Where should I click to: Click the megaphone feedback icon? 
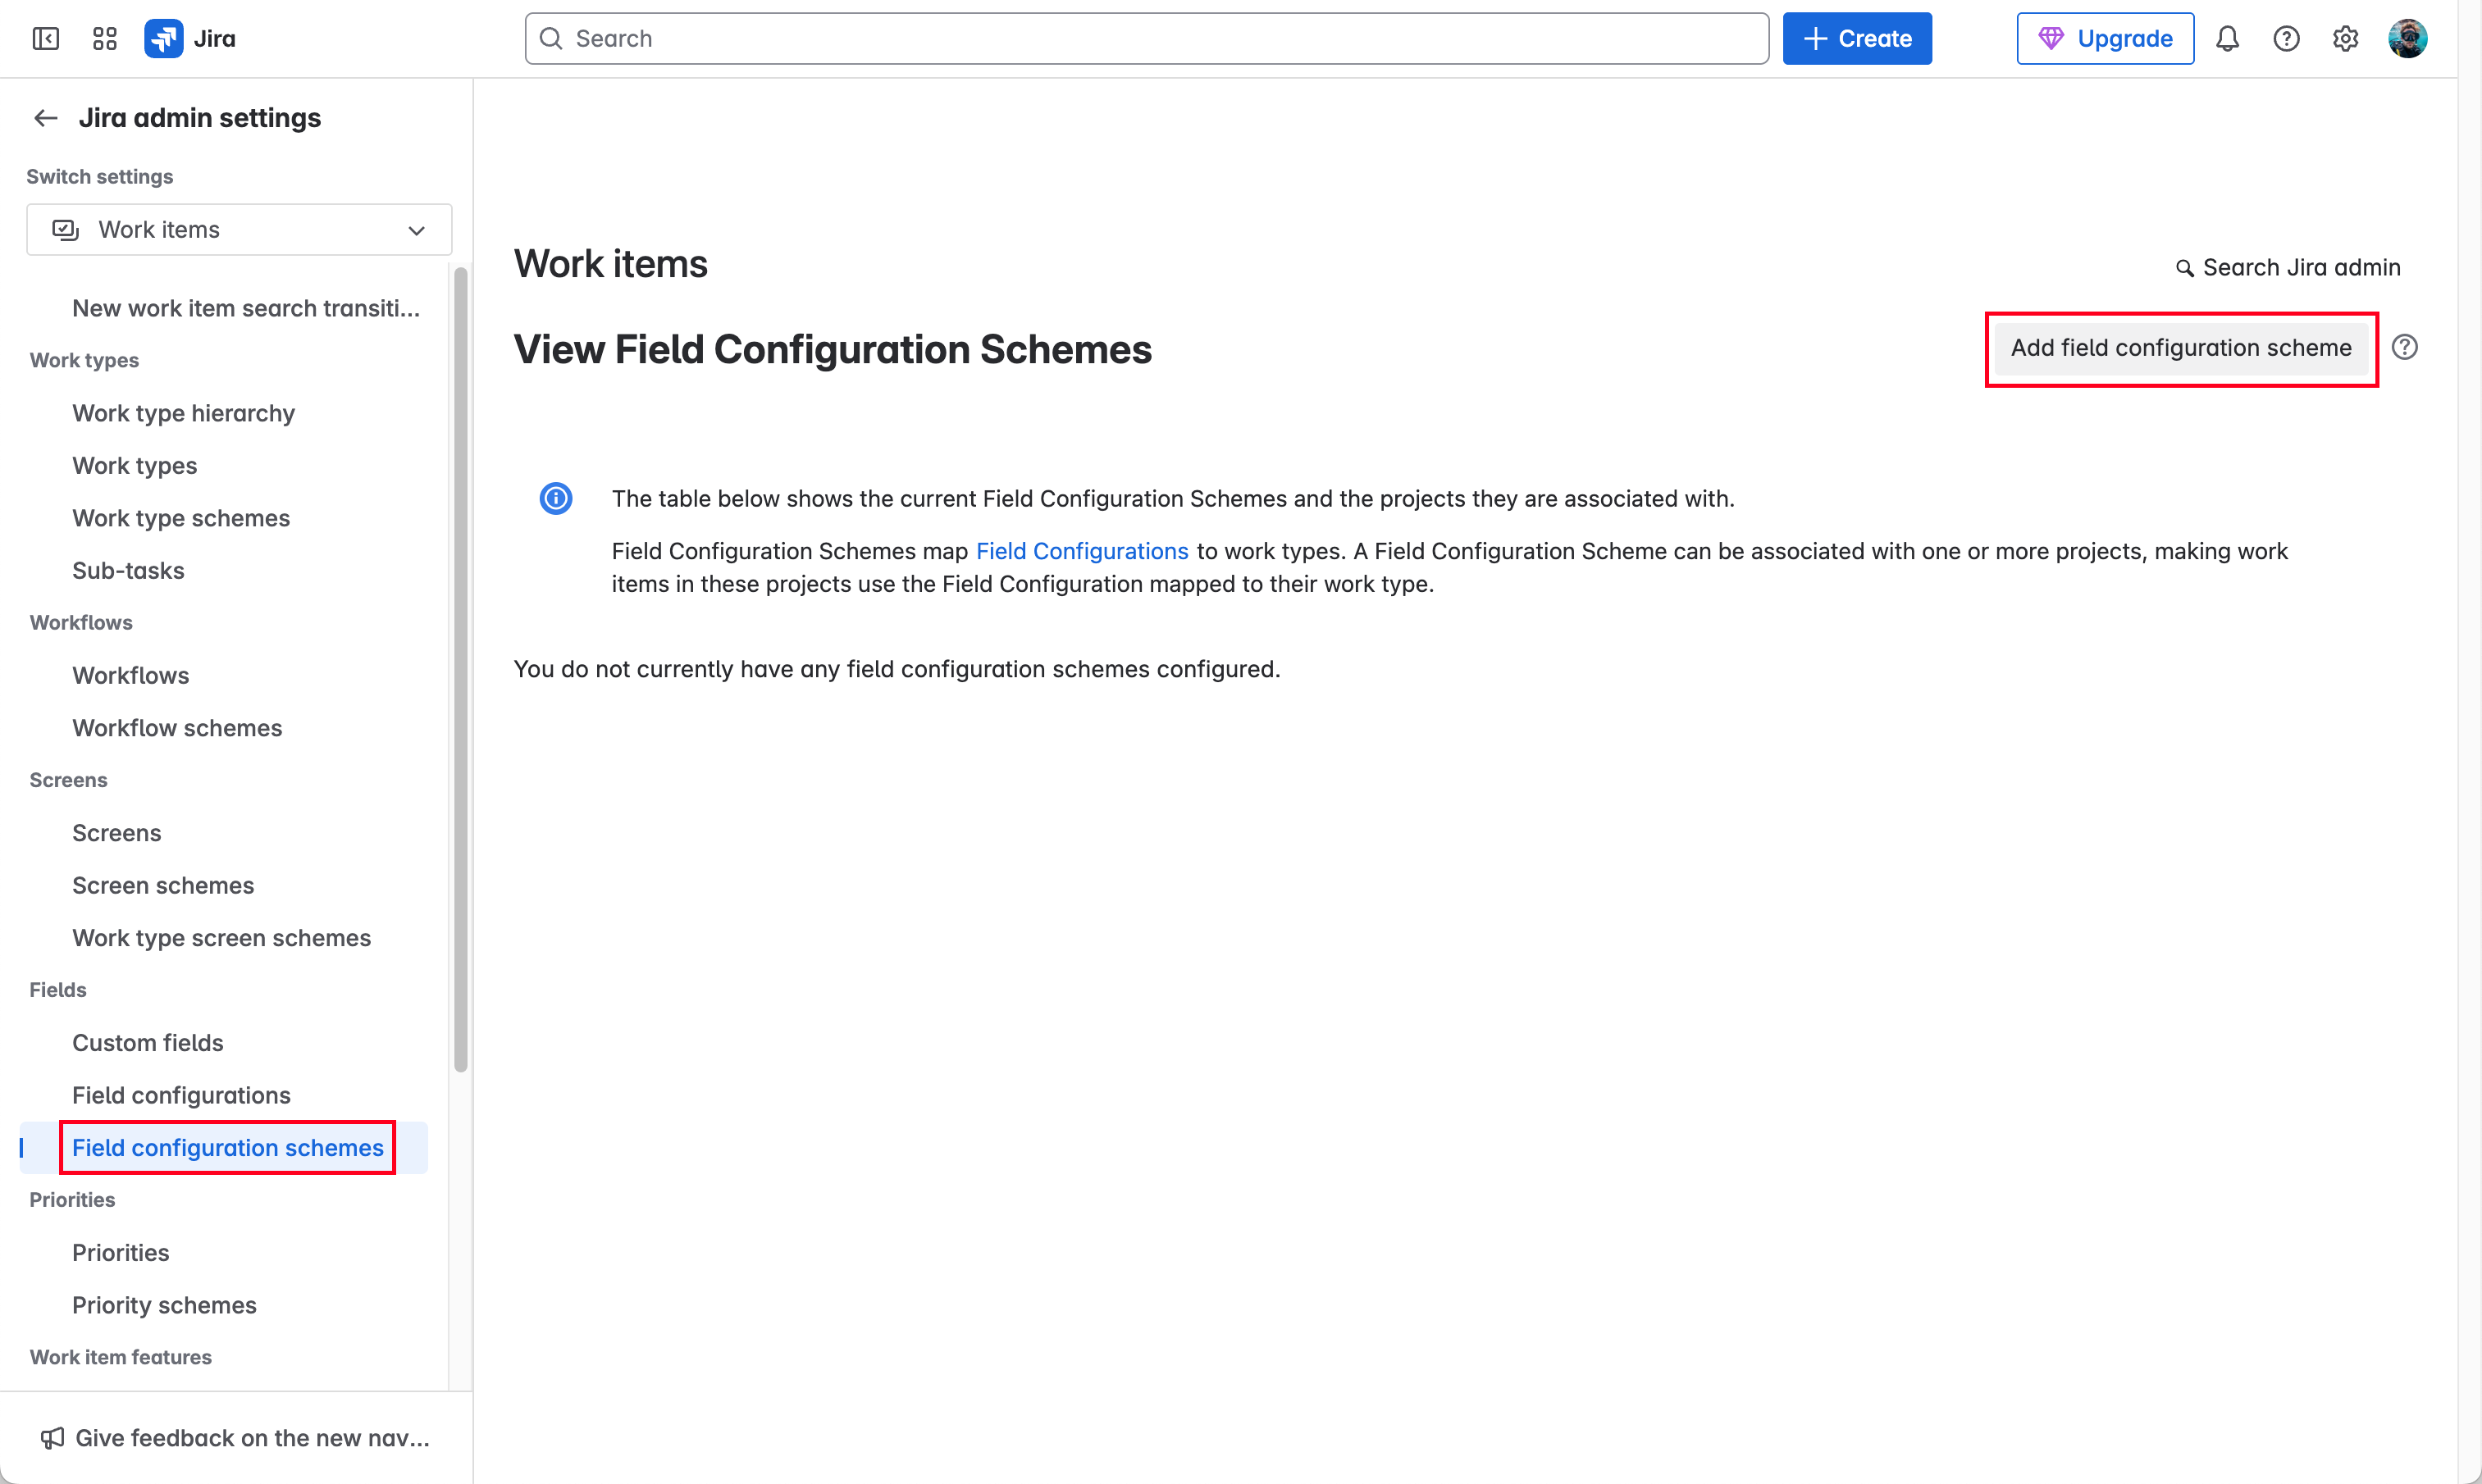(52, 1438)
